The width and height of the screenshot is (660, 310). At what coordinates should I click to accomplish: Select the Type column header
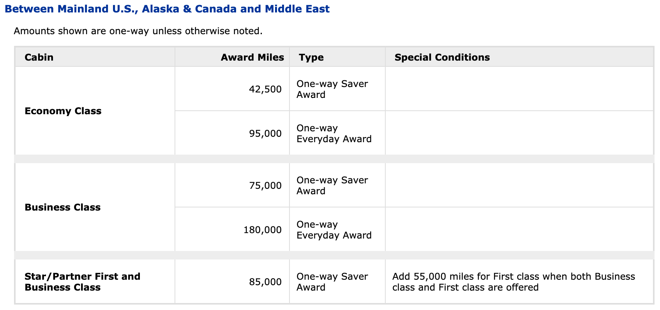(311, 57)
